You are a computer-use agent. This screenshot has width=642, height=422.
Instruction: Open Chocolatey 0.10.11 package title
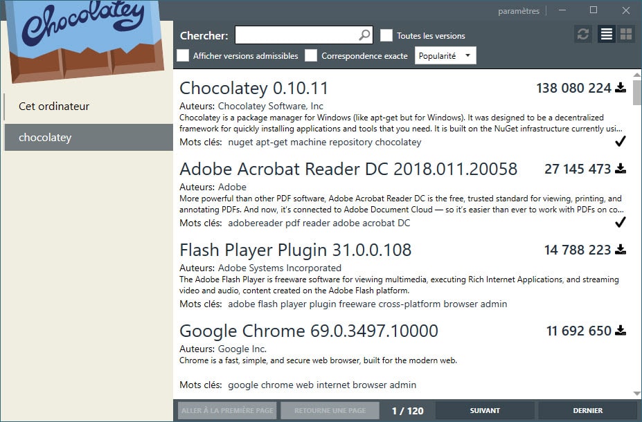click(x=254, y=88)
